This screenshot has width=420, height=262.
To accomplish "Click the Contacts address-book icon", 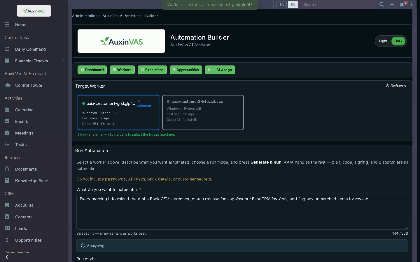I will (x=7, y=217).
